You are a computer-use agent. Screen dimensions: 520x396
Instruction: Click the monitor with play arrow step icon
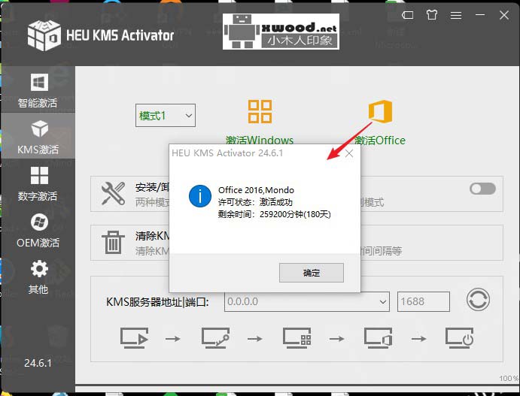coord(134,338)
